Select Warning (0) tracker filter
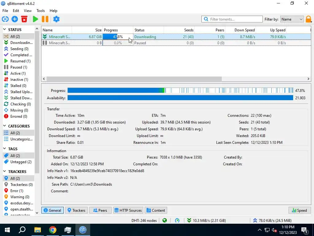The width and height of the screenshot is (314, 236). [x=18, y=197]
